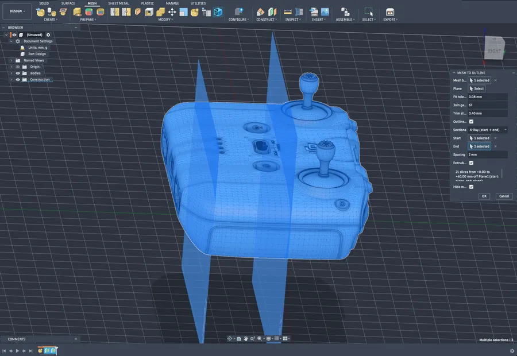Toggle visibility eye of Bodies folder
Image resolution: width=517 pixels, height=356 pixels.
(x=18, y=73)
